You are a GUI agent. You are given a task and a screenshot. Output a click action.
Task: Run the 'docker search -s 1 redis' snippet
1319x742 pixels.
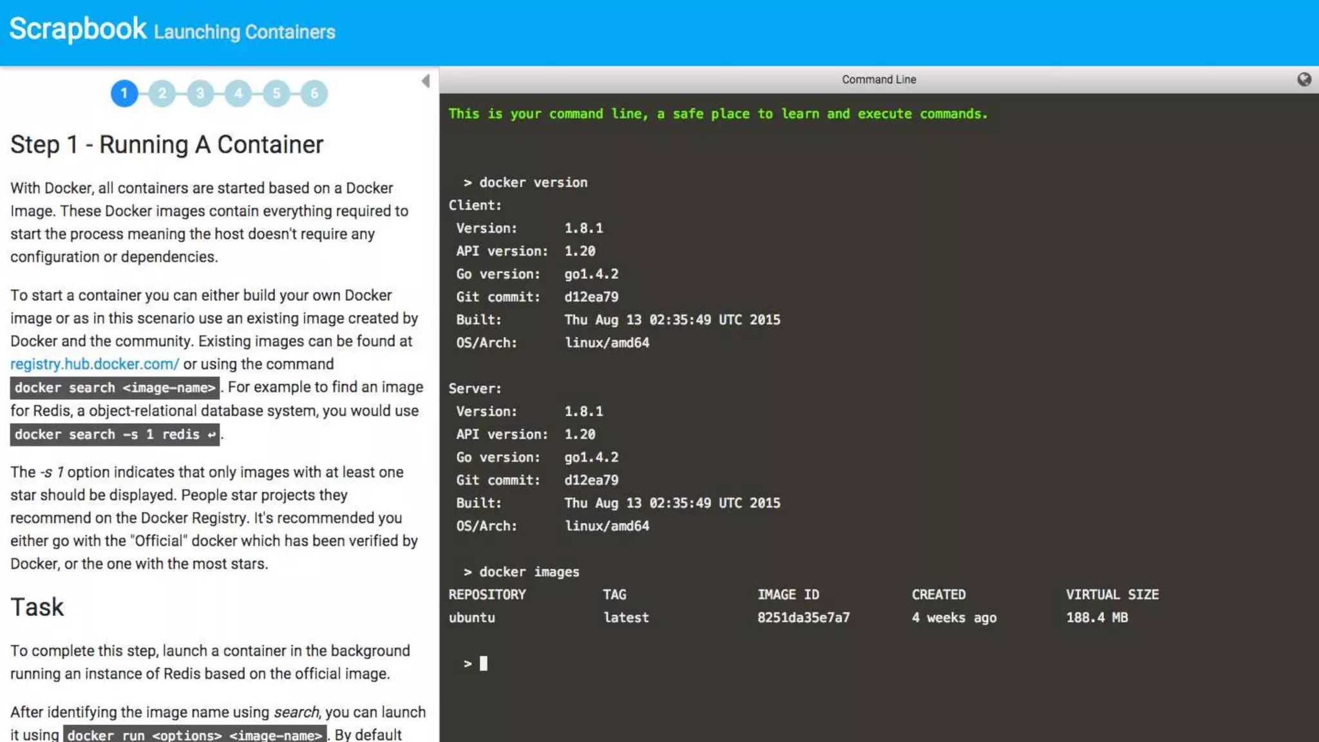(115, 435)
